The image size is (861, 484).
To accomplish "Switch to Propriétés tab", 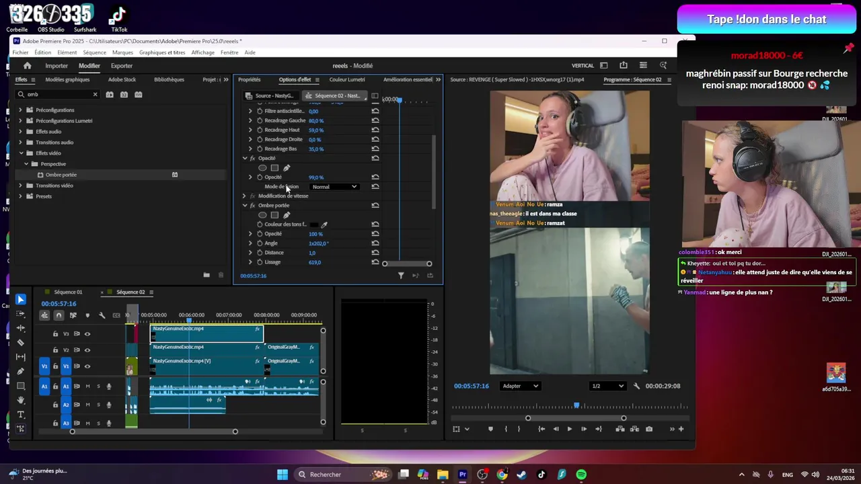I will click(250, 79).
